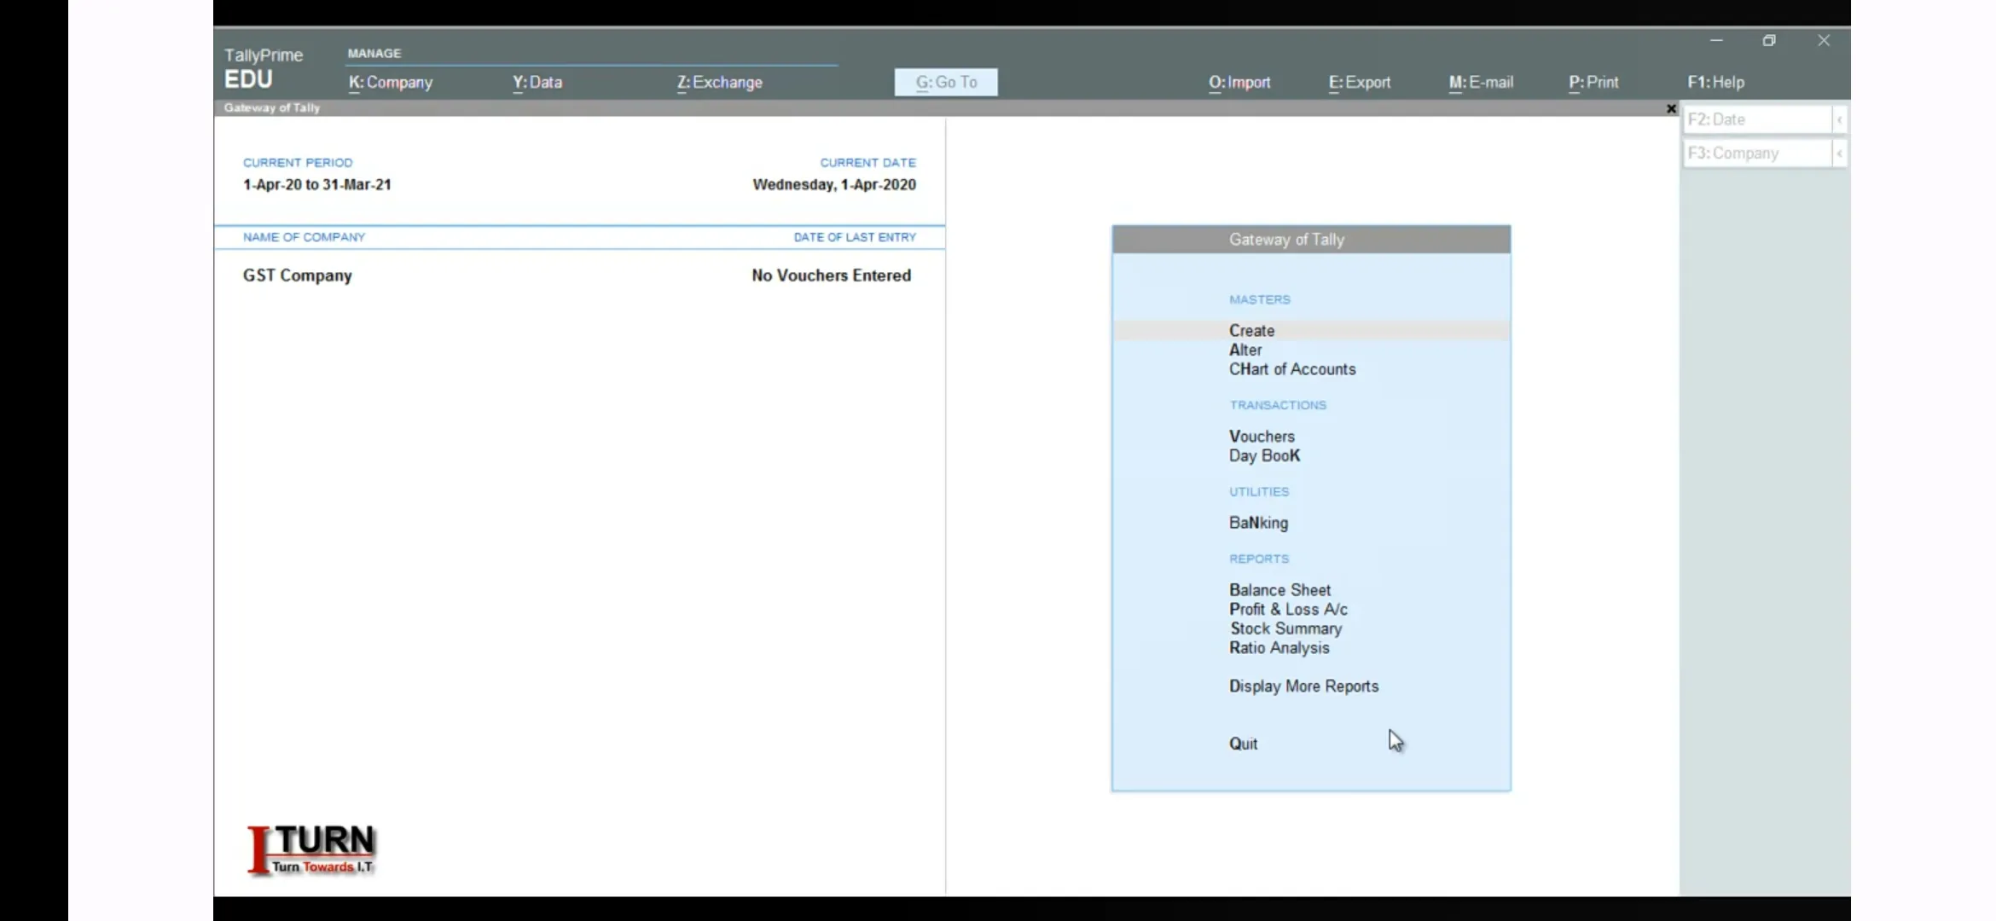
Task: Select CHart of Accounts under Masters
Action: pyautogui.click(x=1292, y=369)
